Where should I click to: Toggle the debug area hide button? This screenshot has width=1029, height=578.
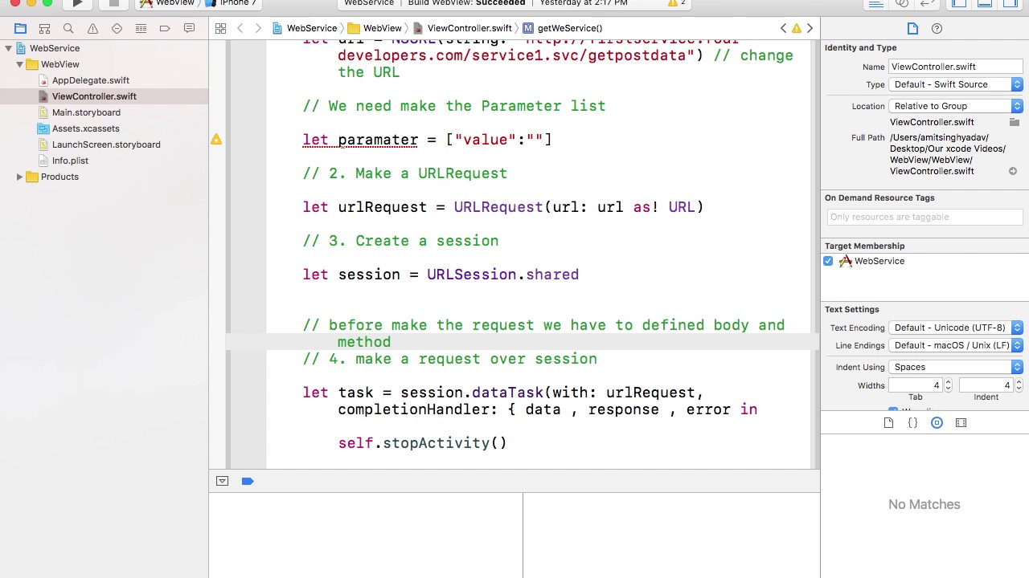click(223, 481)
